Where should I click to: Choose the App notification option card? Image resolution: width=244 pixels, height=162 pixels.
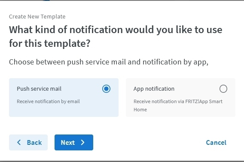(180, 98)
